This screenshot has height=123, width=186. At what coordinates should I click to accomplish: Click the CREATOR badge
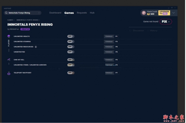point(25,29)
